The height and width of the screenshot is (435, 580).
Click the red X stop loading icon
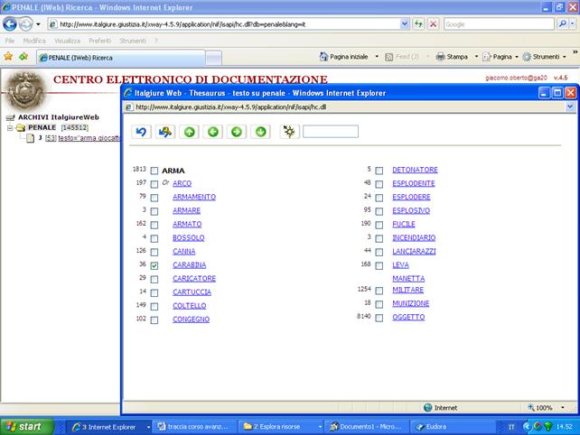point(433,24)
